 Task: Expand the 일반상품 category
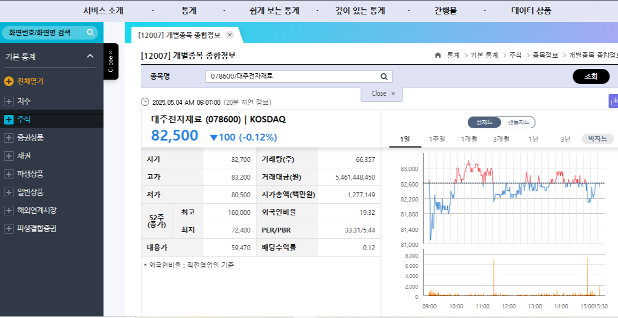[9, 192]
